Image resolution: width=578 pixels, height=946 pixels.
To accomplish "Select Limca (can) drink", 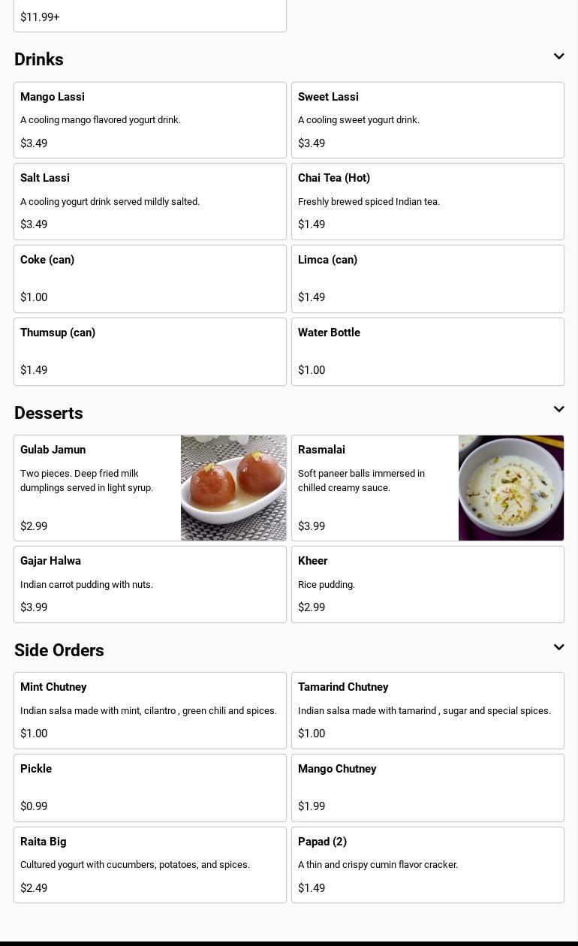I will point(428,279).
